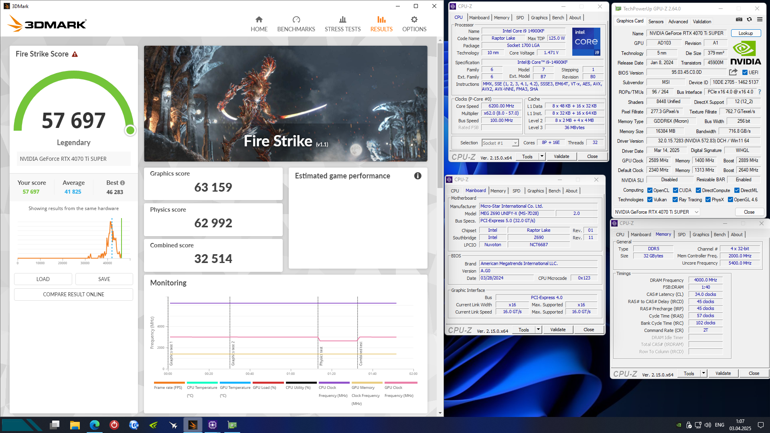Click the green score gauge indicator dot
Viewport: 770px width, 433px height.
pyautogui.click(x=130, y=130)
